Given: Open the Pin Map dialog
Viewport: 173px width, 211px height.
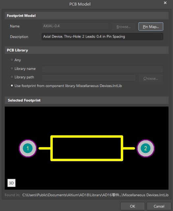Looking at the screenshot, I should [151, 27].
